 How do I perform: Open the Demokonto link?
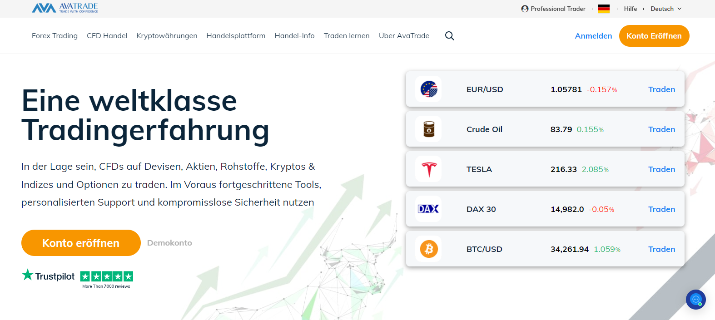pyautogui.click(x=169, y=243)
